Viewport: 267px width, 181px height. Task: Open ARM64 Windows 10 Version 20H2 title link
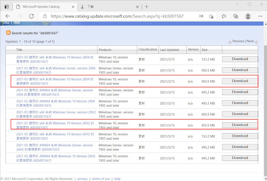(x=55, y=158)
